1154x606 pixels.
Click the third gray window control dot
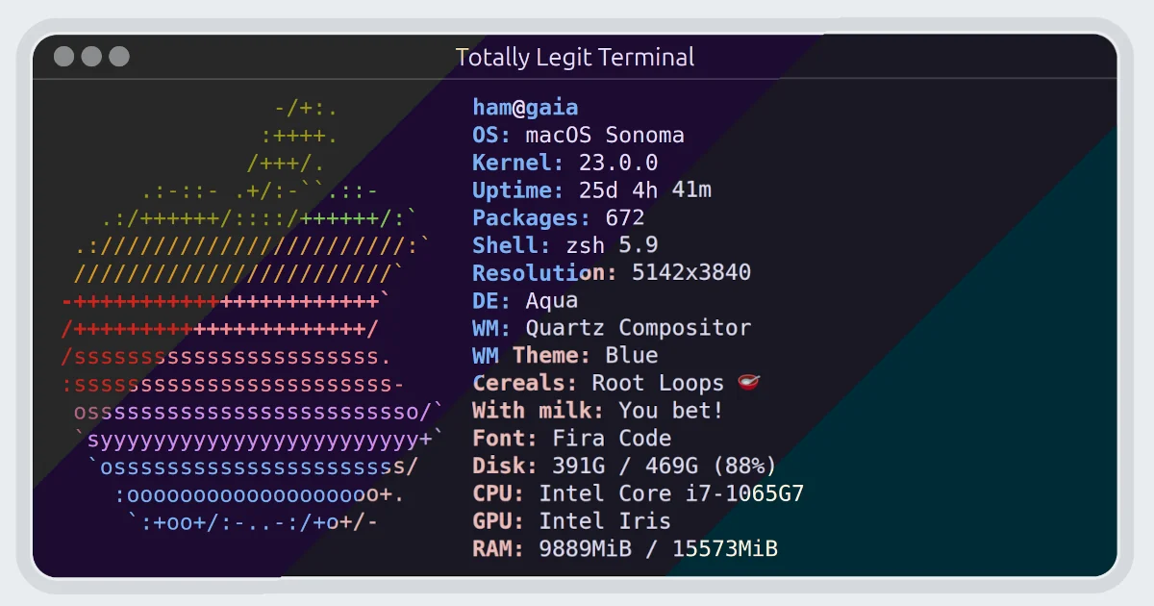119,57
